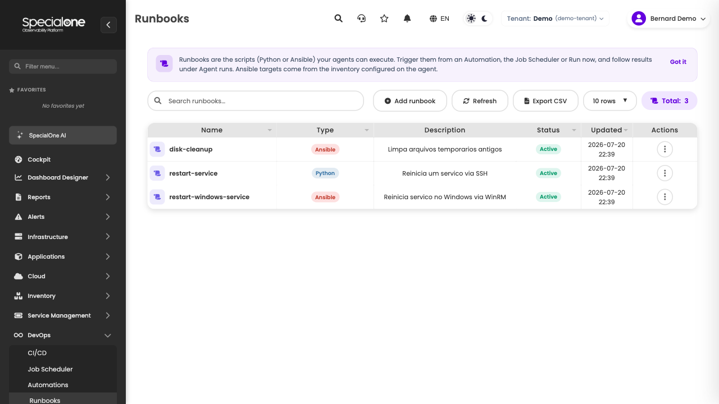Open CI/CD under DevOps
This screenshot has width=719, height=404.
click(37, 353)
